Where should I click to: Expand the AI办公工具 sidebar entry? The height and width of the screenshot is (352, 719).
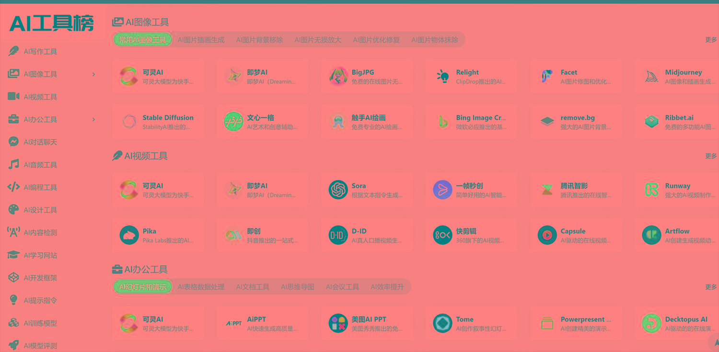[93, 119]
